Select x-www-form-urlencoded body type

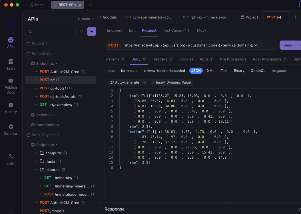164,71
